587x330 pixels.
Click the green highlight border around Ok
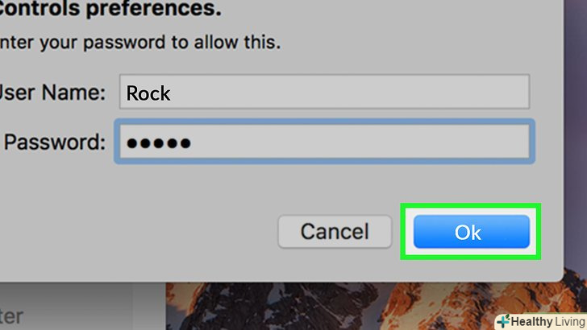[x=402, y=233]
